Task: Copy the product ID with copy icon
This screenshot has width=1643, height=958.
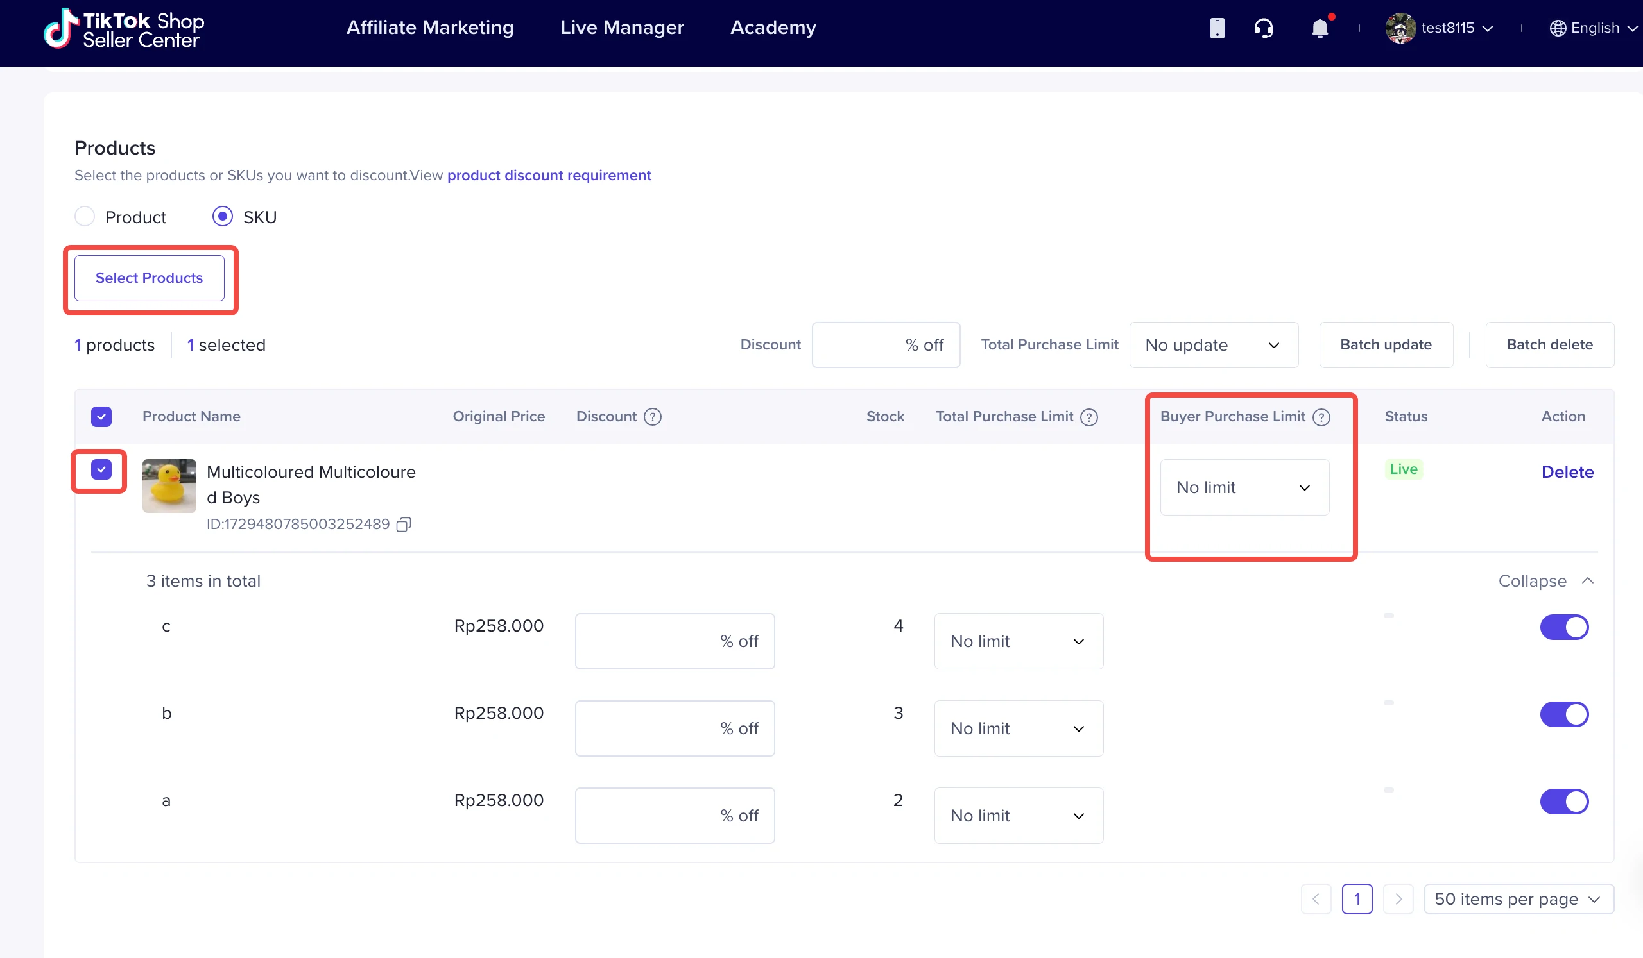Action: pyautogui.click(x=404, y=525)
